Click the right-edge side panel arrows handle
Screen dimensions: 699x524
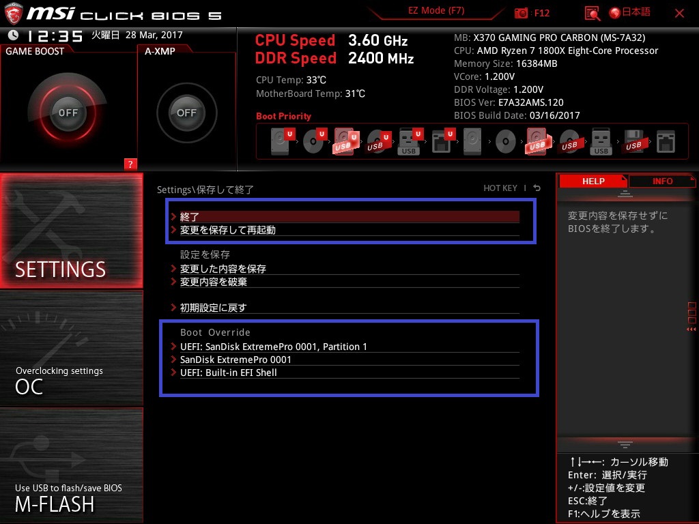[x=691, y=317]
